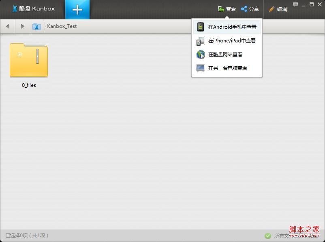The image size is (325, 242).
Task: Click the Kanbox icon in the breadcrumb bar
Action: click(37, 26)
